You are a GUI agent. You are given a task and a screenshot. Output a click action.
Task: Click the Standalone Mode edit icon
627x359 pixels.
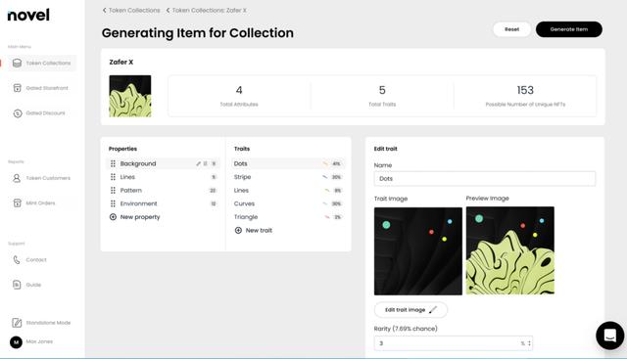point(17,323)
